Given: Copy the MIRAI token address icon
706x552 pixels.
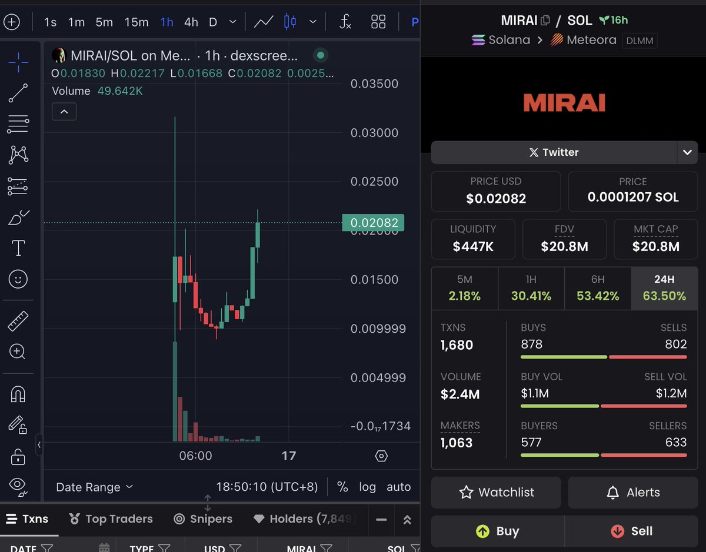Looking at the screenshot, I should [545, 21].
